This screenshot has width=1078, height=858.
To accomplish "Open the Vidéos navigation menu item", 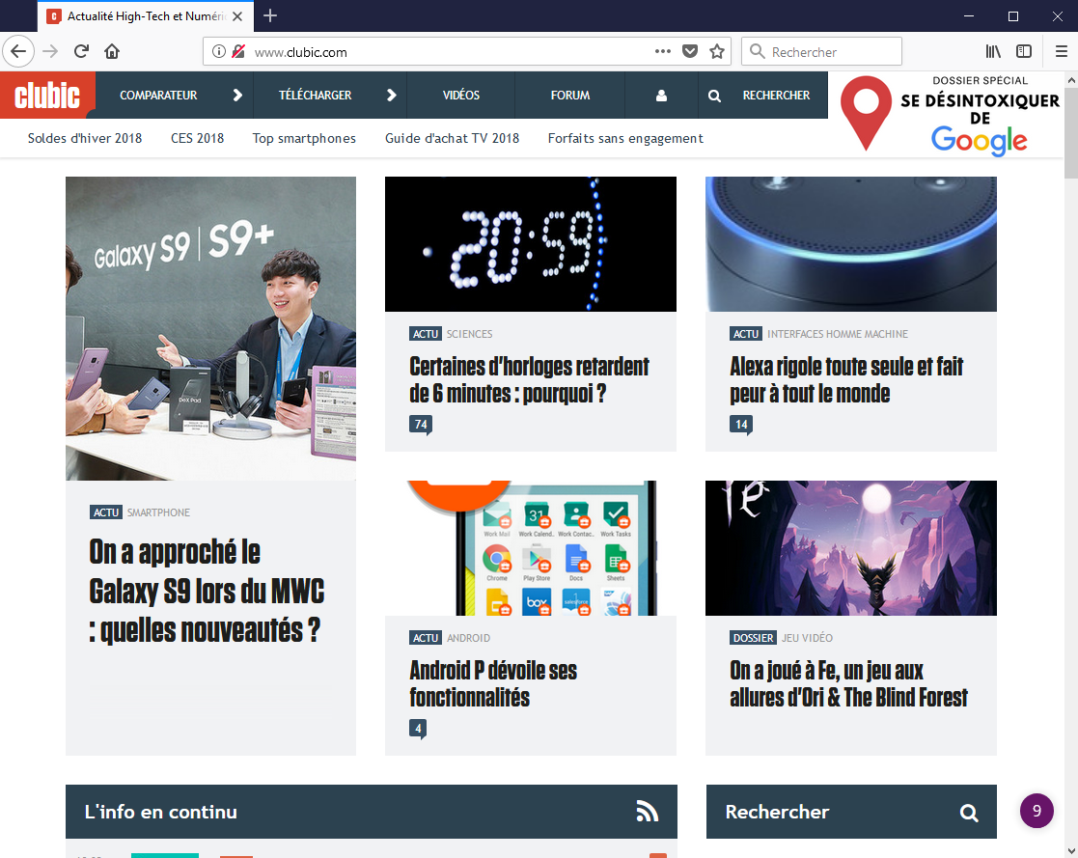I will 461,96.
